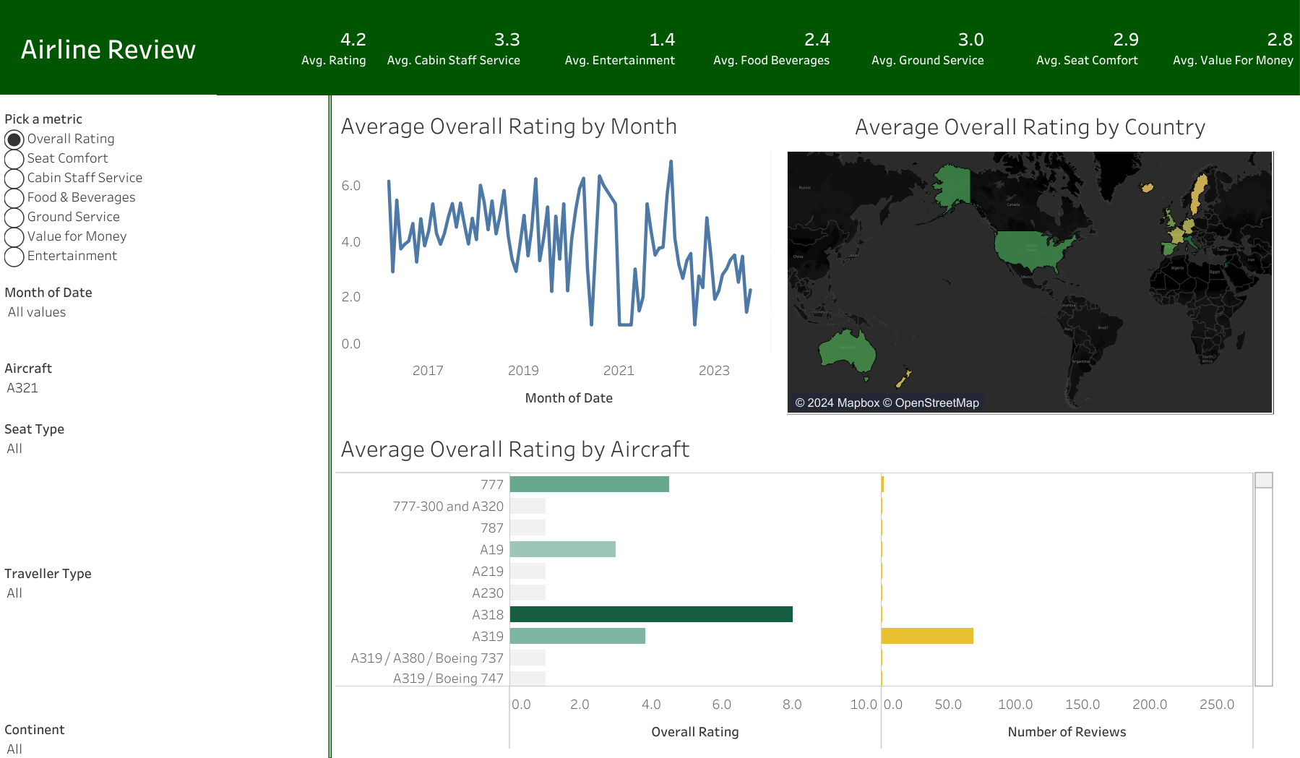Select the Seat Comfort metric radio button
1300x758 pixels.
[x=14, y=158]
